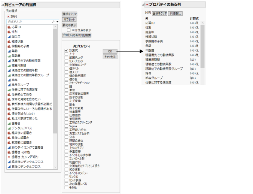253x194 pixels.
Task: Click the icon next to 学齢期の子供
Action: (x=9, y=46)
